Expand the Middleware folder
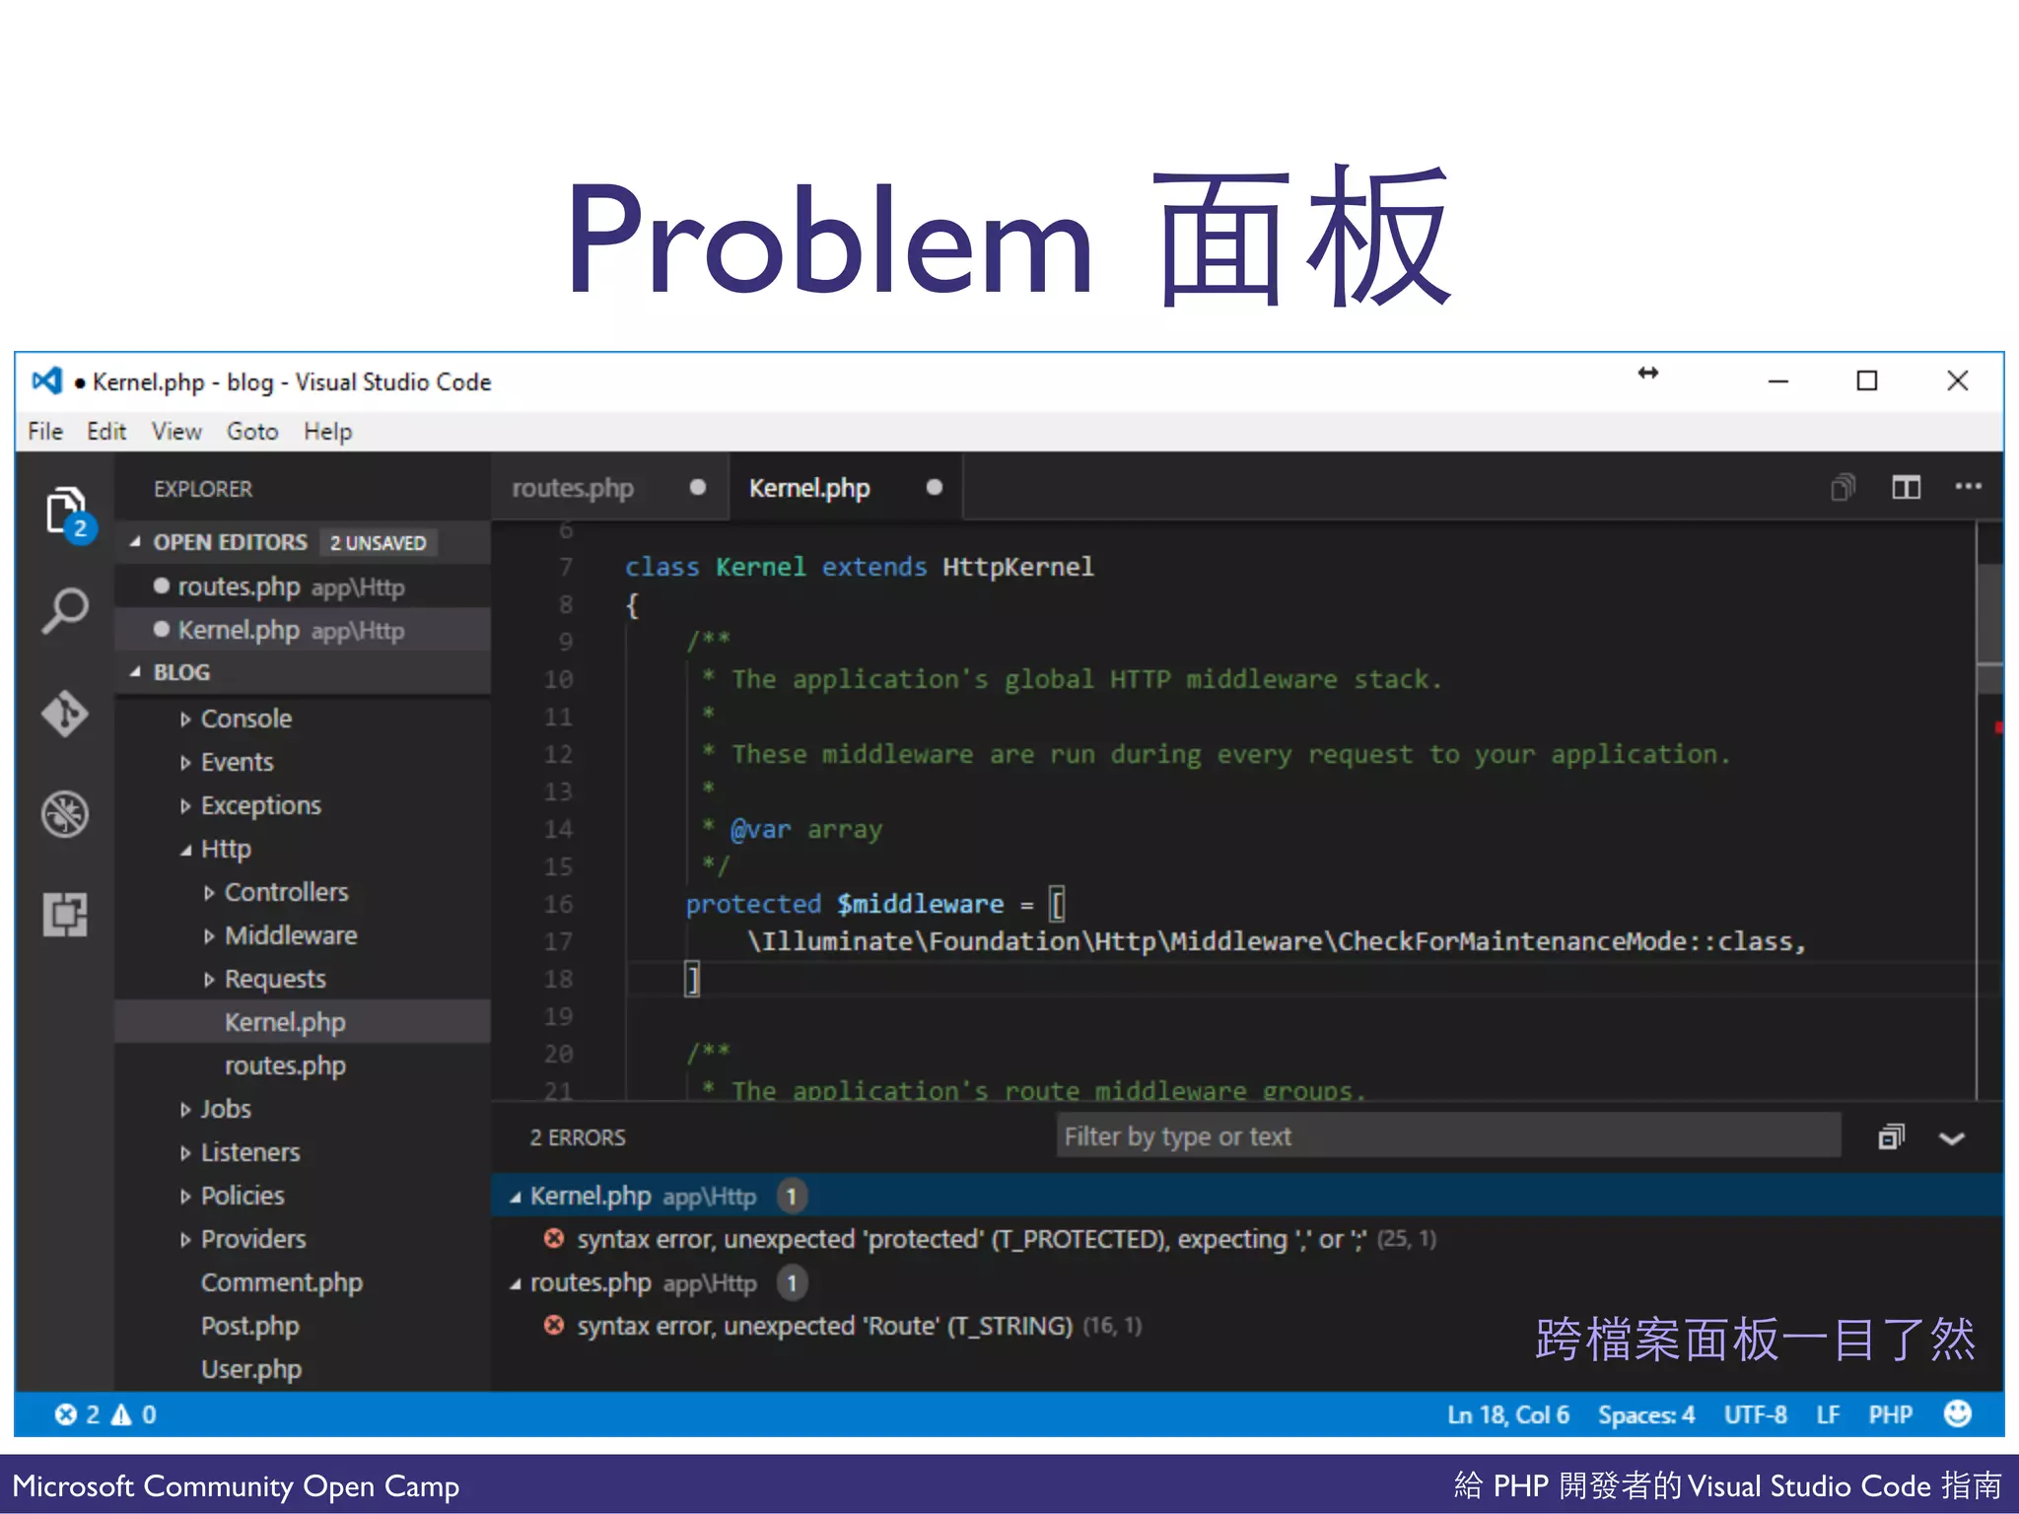Viewport: 2019px width, 1514px height. (209, 936)
